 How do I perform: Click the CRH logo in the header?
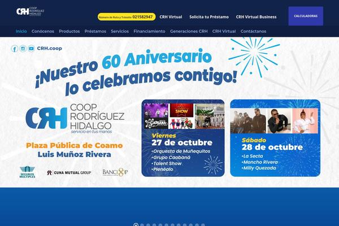[30, 11]
